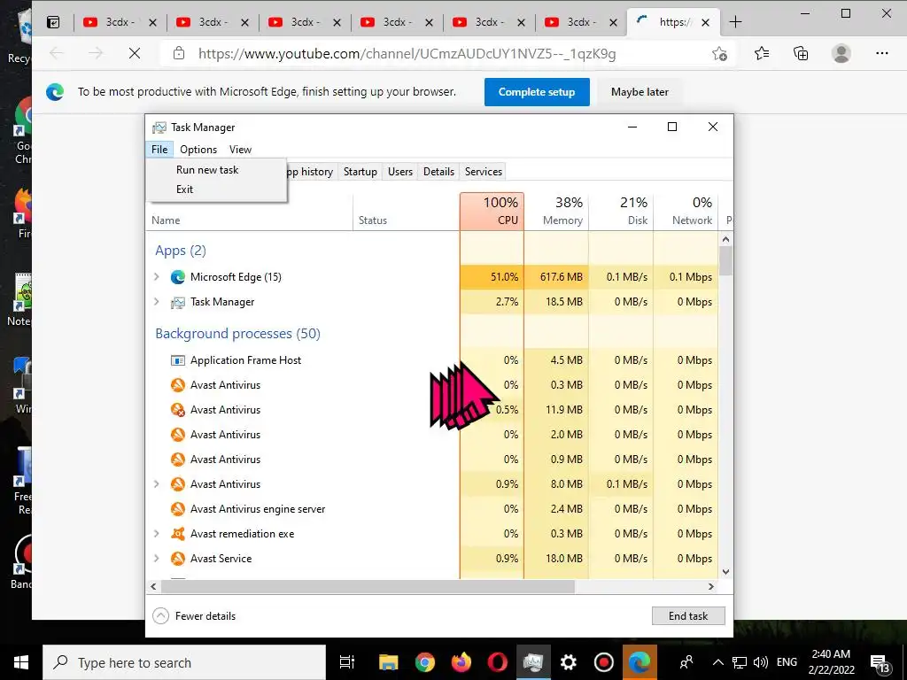Collapse to Fewer details view
The width and height of the screenshot is (907, 680).
[194, 616]
